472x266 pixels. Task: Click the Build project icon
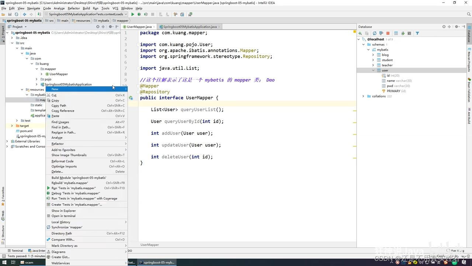click(39, 14)
